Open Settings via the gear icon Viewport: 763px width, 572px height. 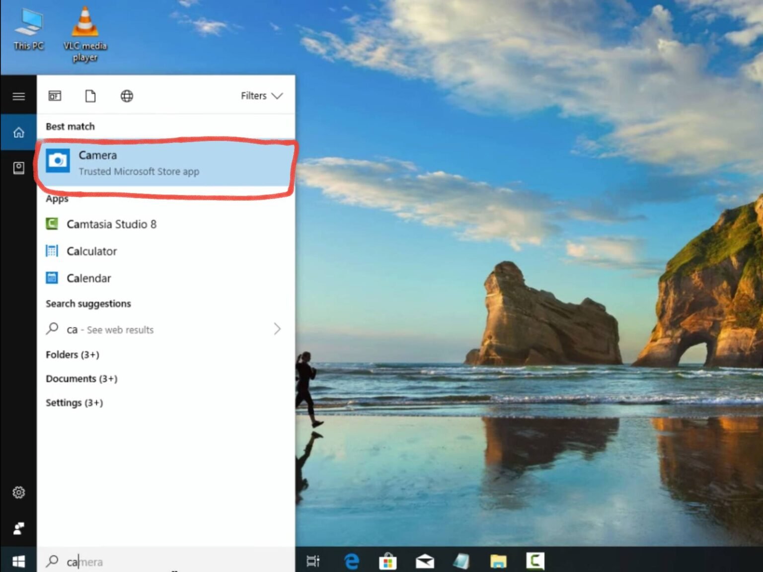point(19,492)
